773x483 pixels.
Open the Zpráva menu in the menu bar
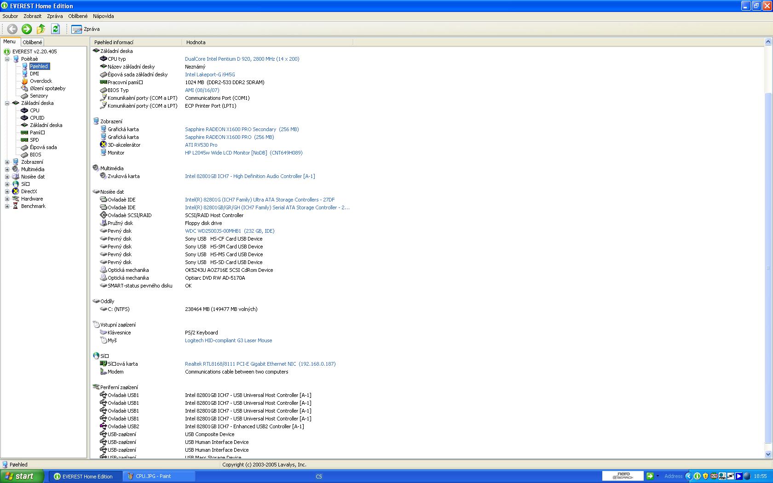(x=55, y=16)
